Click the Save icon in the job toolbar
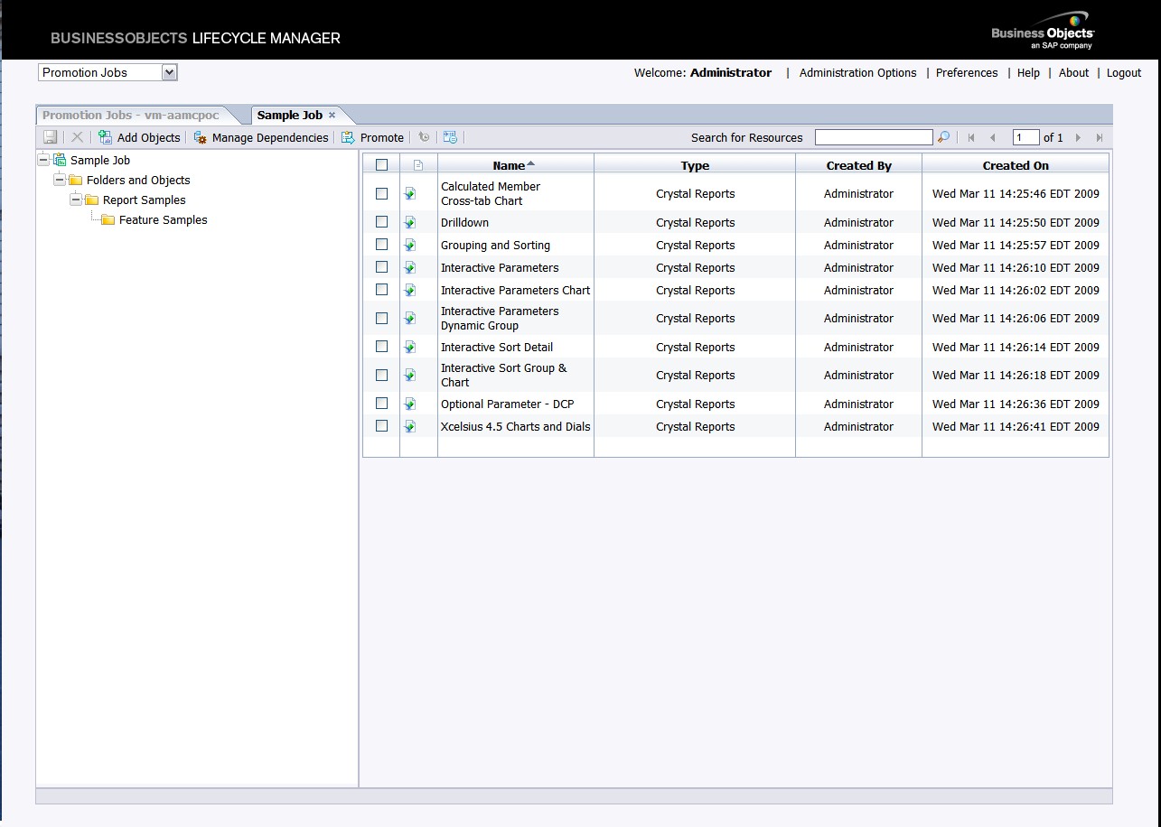 [51, 137]
